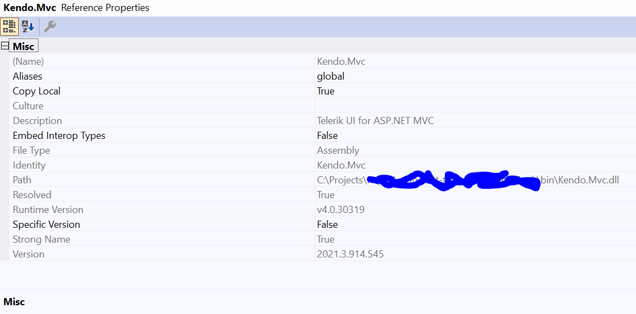Select the Embed Interop Types label
The height and width of the screenshot is (314, 636).
click(59, 136)
